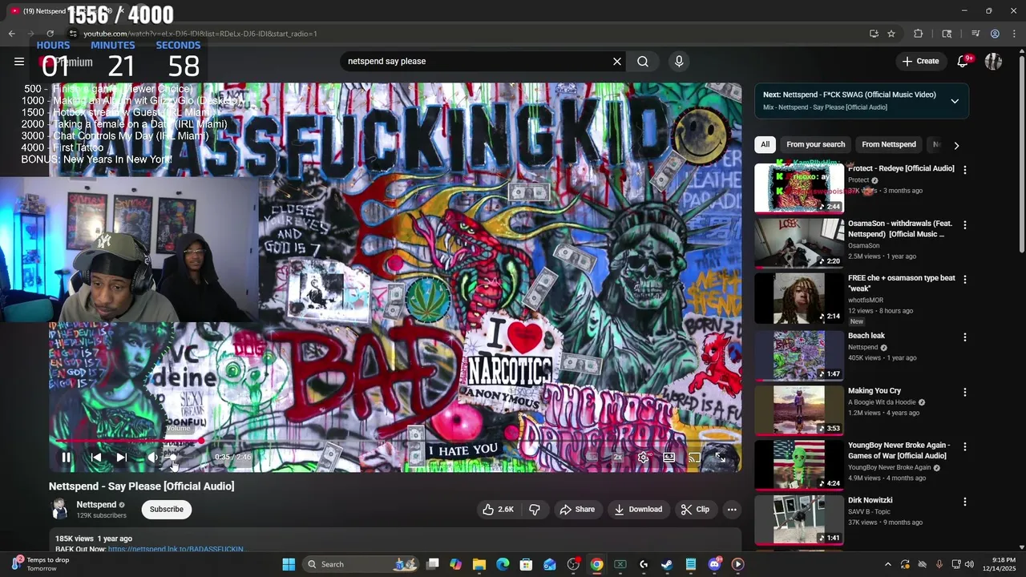Click the Windows taskbar Search box
Viewport: 1026px width, 577px height.
click(x=361, y=564)
